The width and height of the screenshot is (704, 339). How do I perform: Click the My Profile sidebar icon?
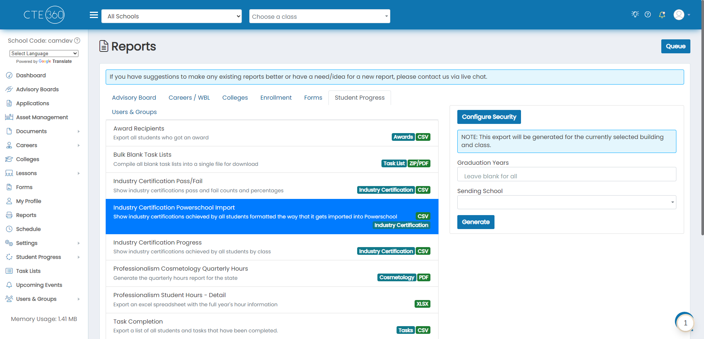pyautogui.click(x=9, y=201)
